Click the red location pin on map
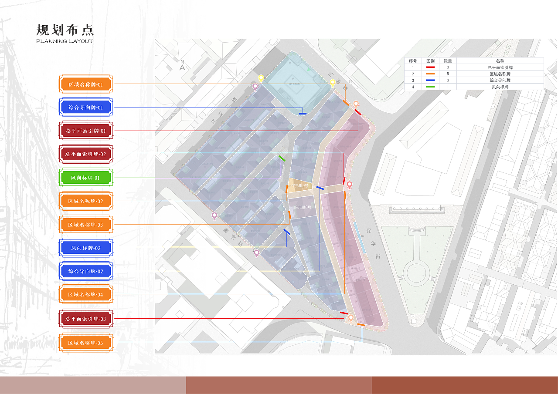Screen dimensions: 558x394 (x=349, y=185)
